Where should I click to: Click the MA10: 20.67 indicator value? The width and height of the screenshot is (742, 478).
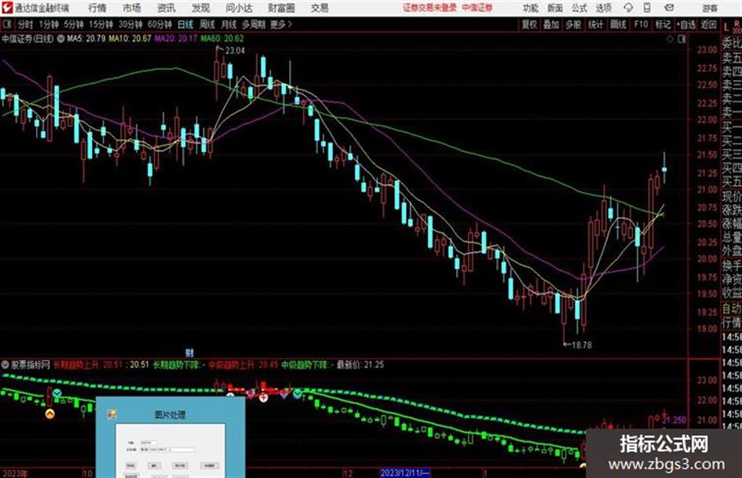tap(130, 38)
